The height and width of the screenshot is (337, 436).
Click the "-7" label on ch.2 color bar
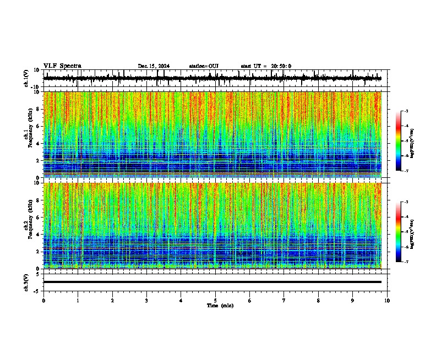tap(406, 262)
